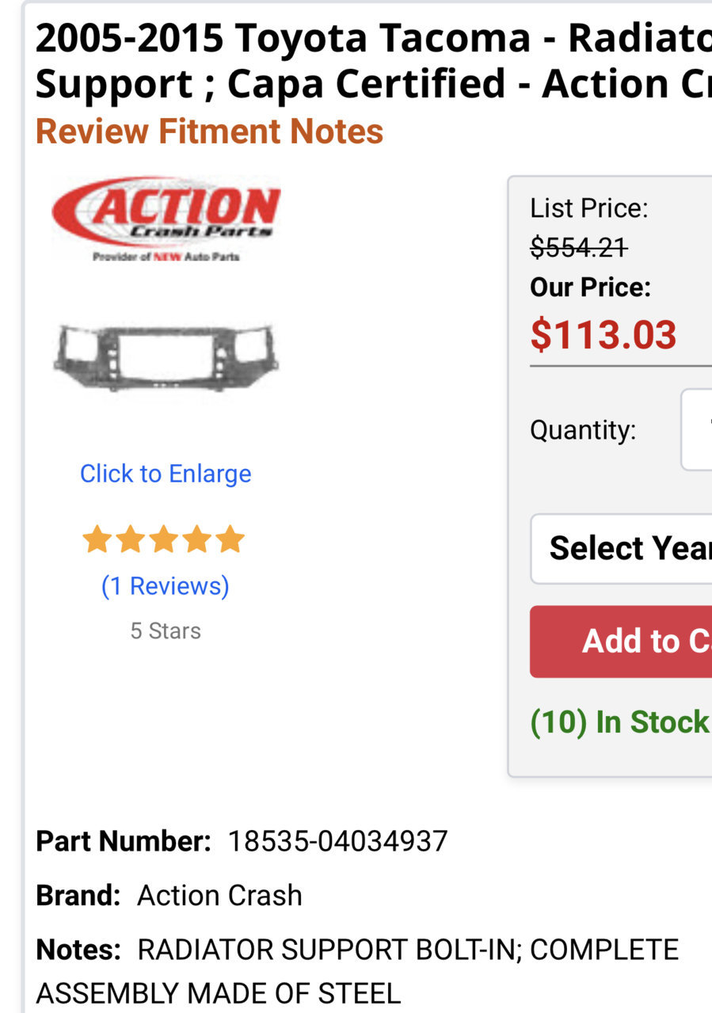The image size is (712, 1013).
Task: Click the Click to Enlarge link
Action: (166, 474)
